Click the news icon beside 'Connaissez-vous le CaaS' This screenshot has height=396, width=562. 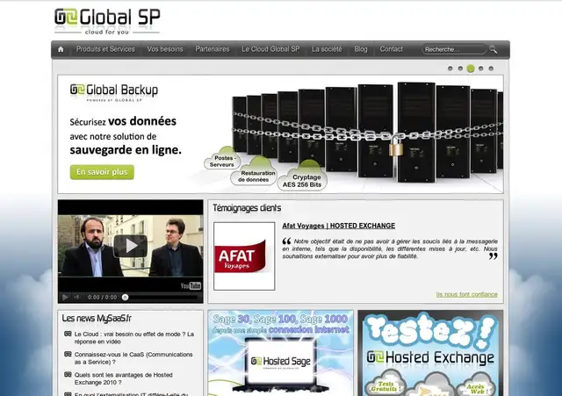coord(68,354)
